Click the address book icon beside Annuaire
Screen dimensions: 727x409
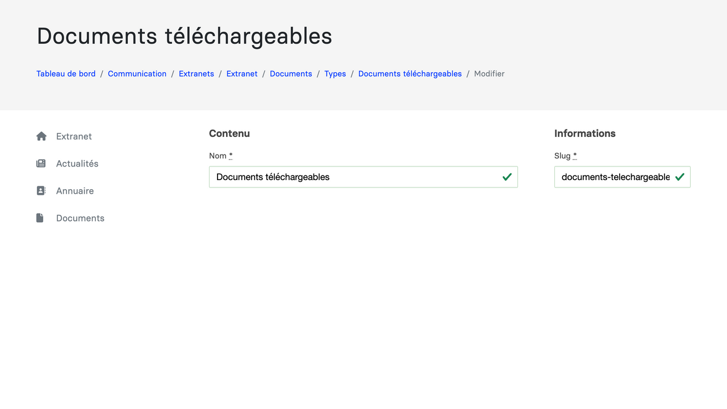tap(41, 191)
